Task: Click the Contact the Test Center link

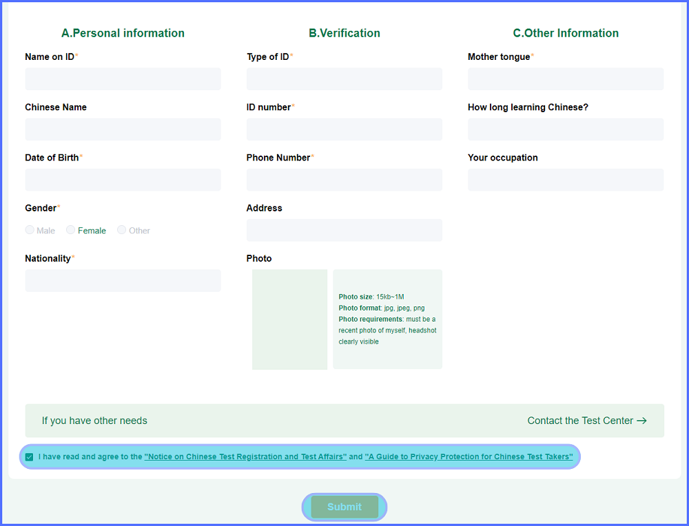Action: click(580, 421)
